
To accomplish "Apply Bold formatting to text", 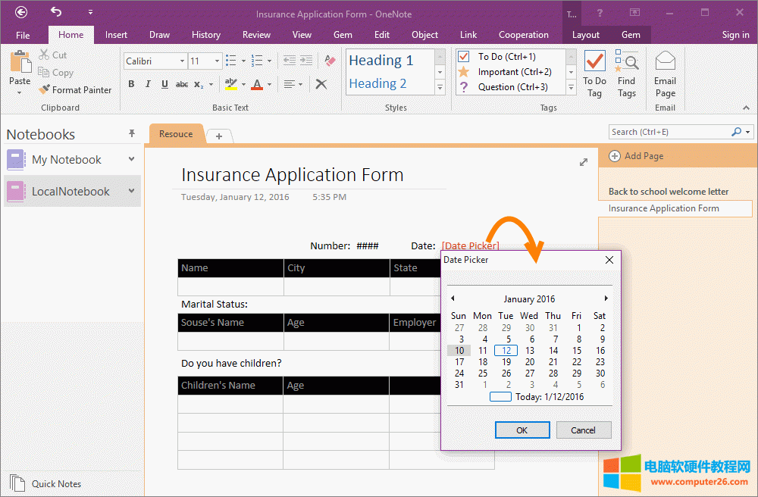I will (131, 84).
